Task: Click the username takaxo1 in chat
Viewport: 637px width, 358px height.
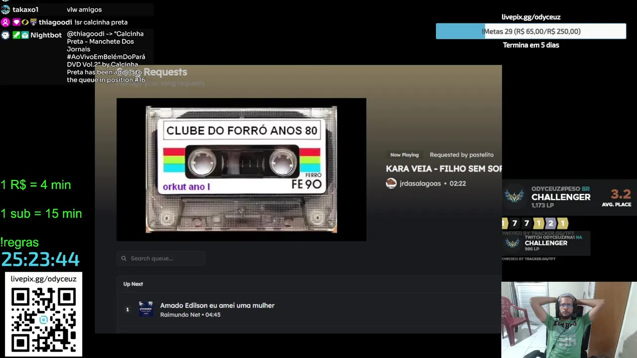Action: pos(25,9)
